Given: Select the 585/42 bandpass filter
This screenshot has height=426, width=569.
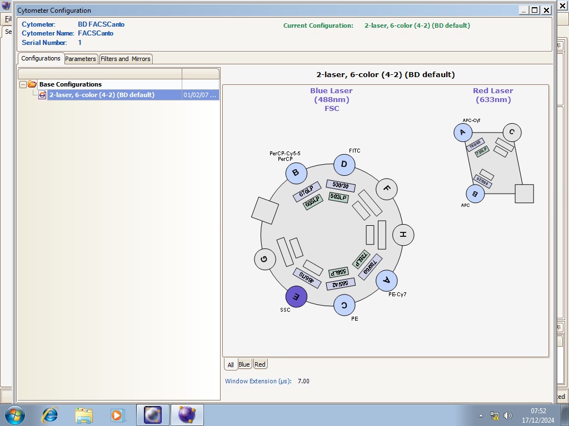Looking at the screenshot, I should pyautogui.click(x=341, y=284).
